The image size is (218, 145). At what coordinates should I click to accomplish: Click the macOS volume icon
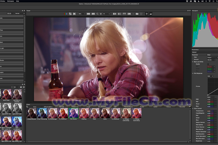point(203,1)
